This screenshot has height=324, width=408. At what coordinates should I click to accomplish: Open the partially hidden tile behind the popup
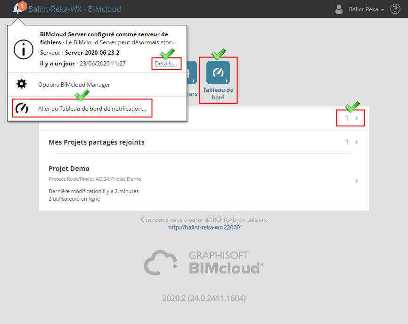point(192,73)
